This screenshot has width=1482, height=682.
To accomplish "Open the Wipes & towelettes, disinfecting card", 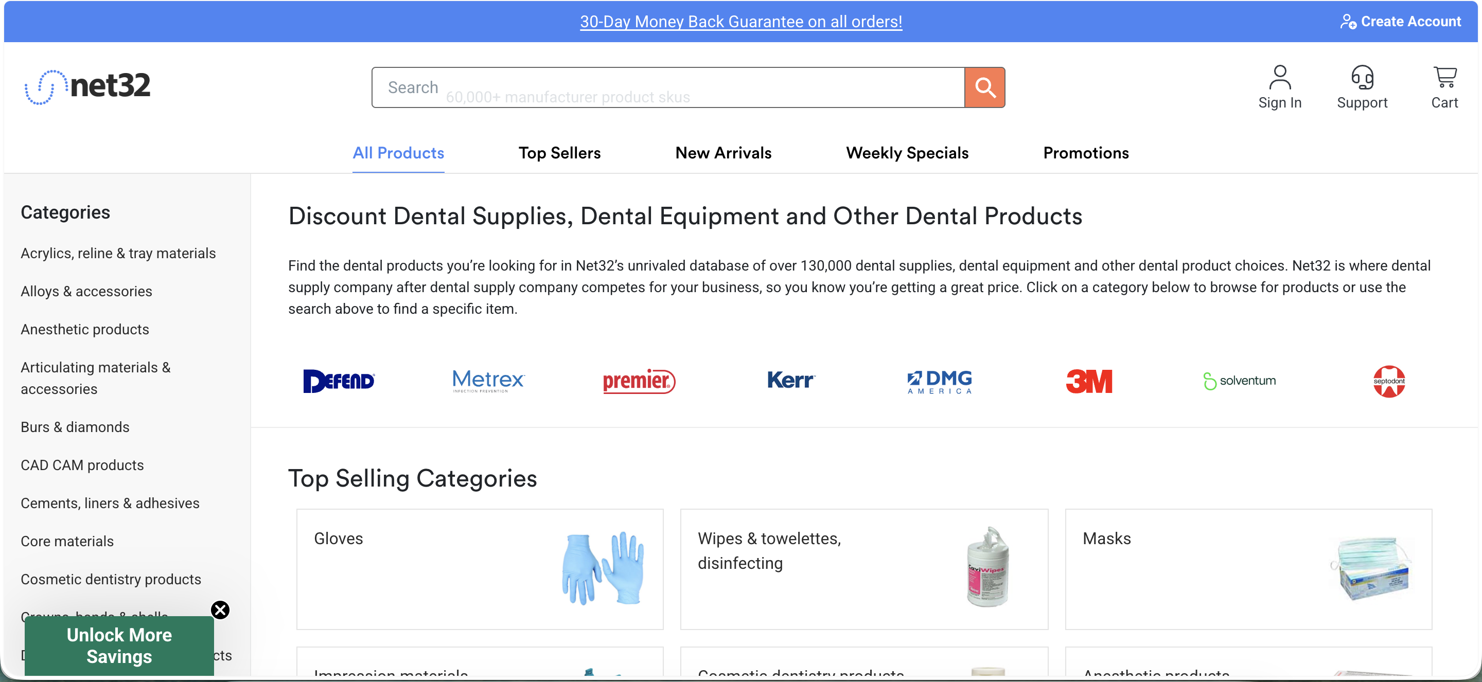I will point(864,569).
